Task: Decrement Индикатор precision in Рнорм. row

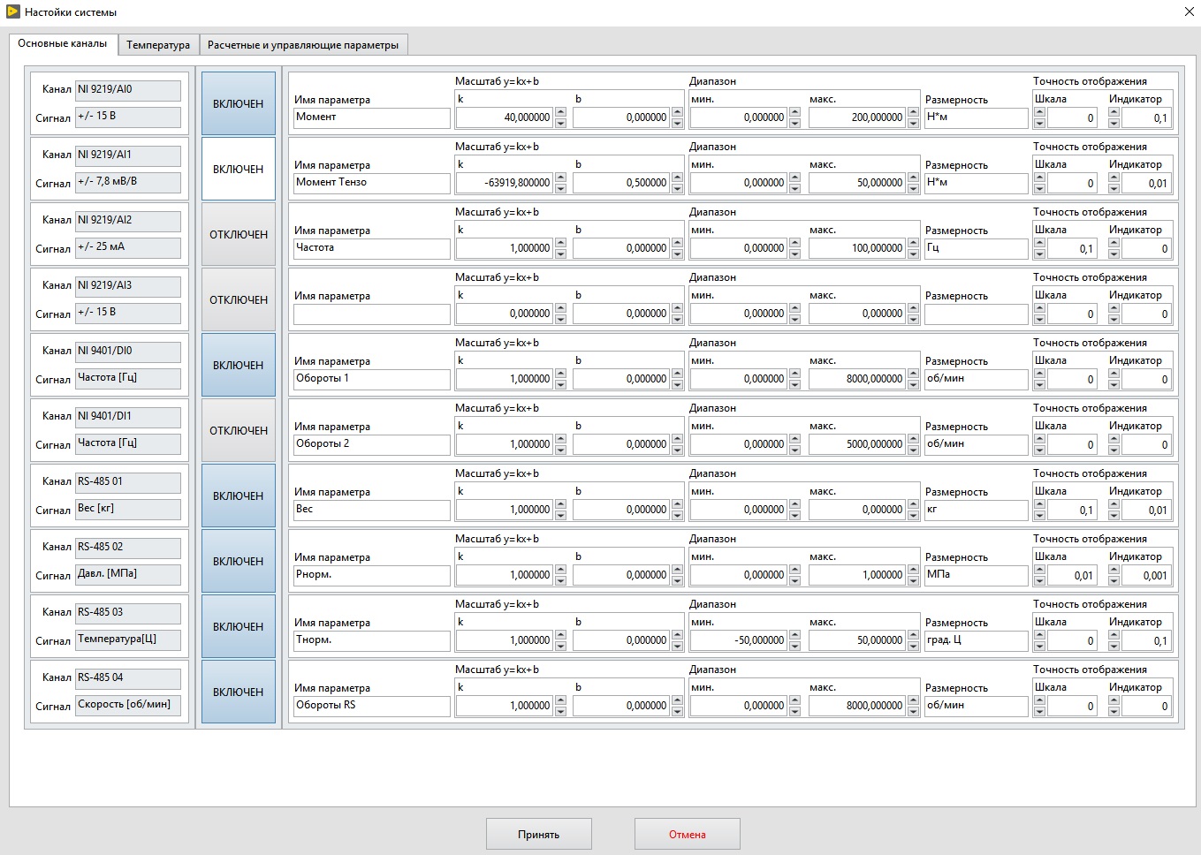Action: click(x=1114, y=579)
